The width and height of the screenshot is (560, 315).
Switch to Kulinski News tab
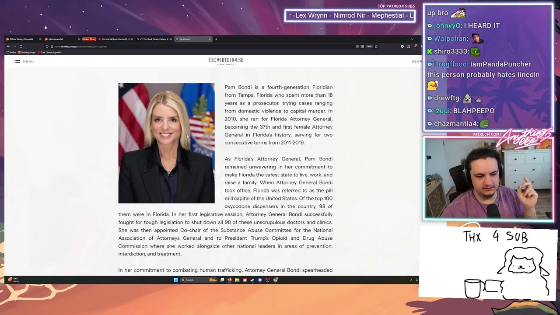(89, 39)
